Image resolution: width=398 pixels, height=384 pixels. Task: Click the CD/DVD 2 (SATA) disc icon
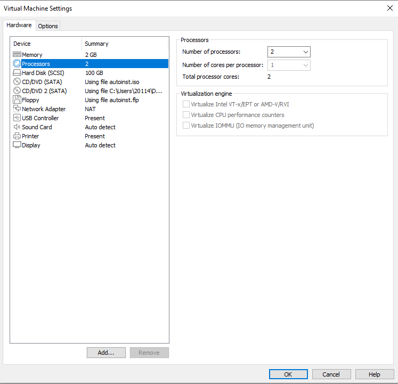pyautogui.click(x=17, y=90)
